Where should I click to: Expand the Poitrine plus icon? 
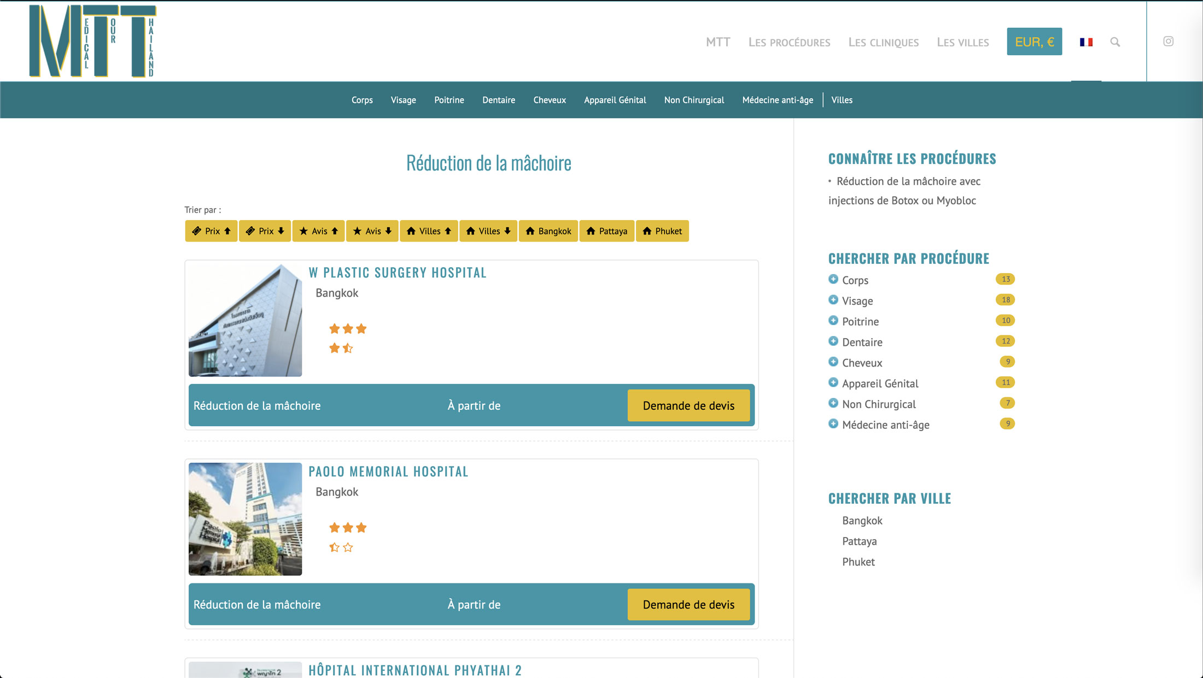[x=833, y=321]
